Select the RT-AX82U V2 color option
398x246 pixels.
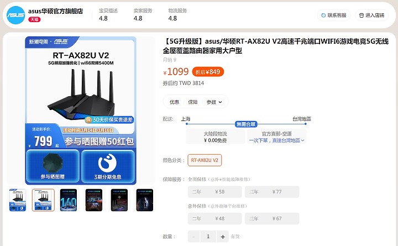205,160
